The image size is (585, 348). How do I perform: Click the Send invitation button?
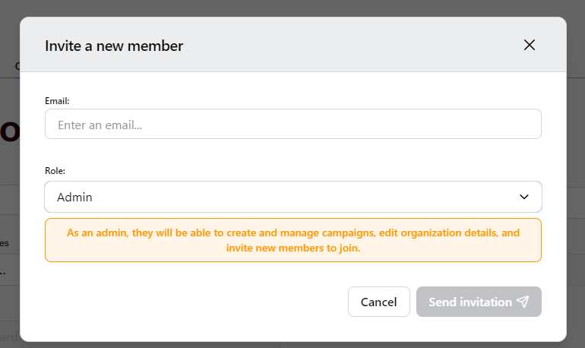point(479,302)
